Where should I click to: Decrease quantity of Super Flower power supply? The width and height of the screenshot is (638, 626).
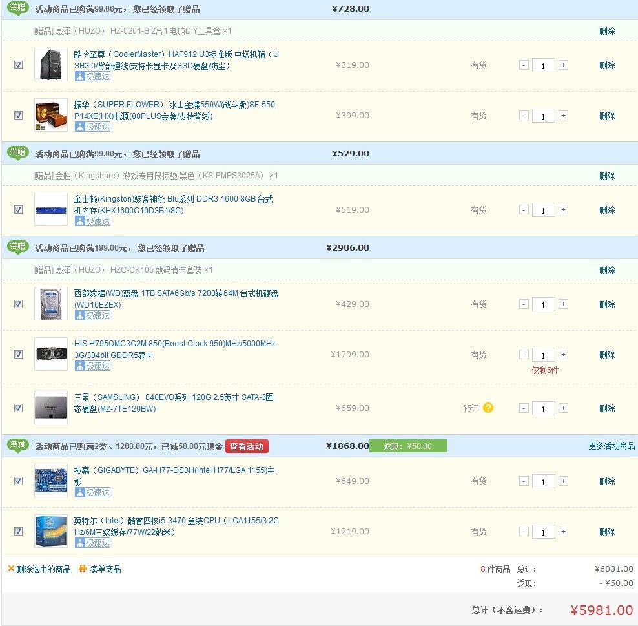(524, 116)
